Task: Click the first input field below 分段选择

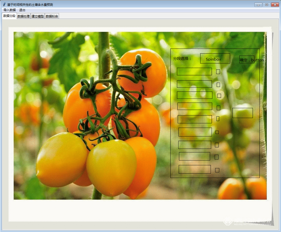Action: pyautogui.click(x=194, y=72)
